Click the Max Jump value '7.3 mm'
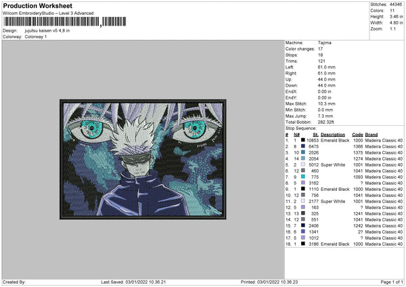 coord(325,116)
